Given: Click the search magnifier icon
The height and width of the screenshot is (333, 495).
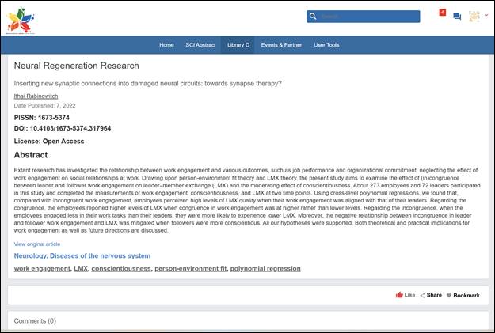Looking at the screenshot, I should pyautogui.click(x=314, y=17).
